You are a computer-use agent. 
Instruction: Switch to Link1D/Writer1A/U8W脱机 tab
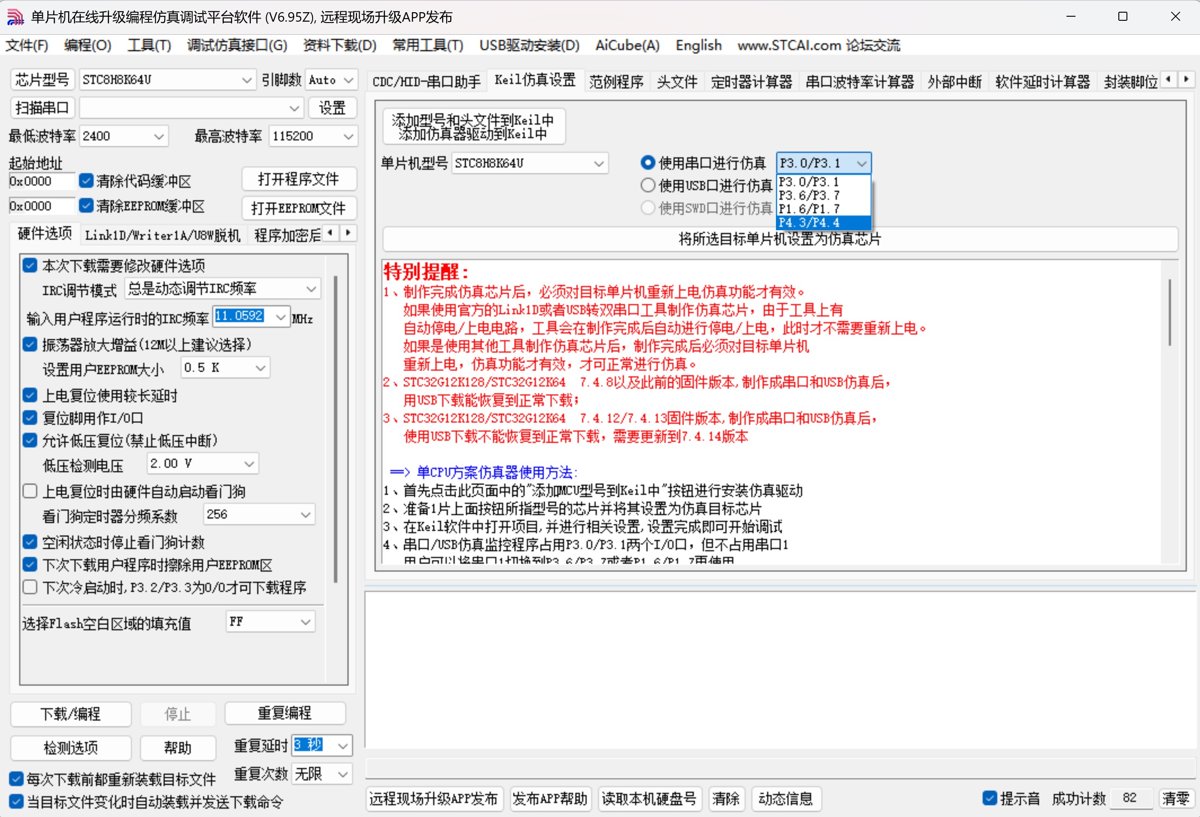(x=163, y=235)
